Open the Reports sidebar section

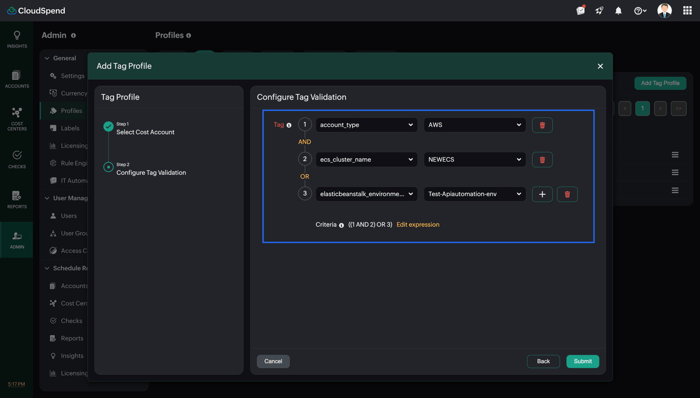[17, 199]
